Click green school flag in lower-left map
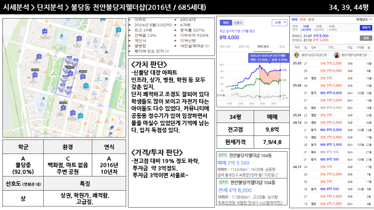 coord(43,99)
